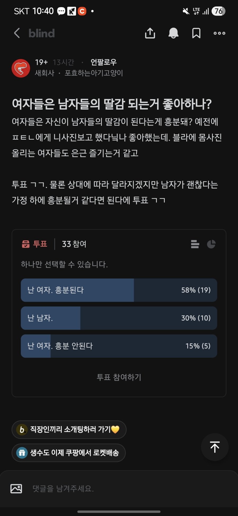Open the '언팔로우' channel tag
The height and width of the screenshot is (516, 238).
(x=104, y=62)
